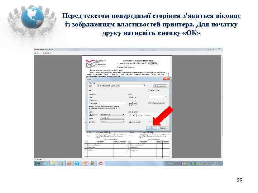Expand the printer name dropdown
Image resolution: width=258 pixels, height=193 pixels.
coord(144,86)
